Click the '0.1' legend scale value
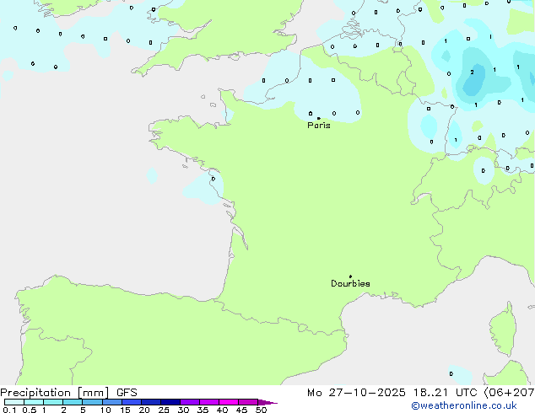The image size is (535, 413). click(x=9, y=410)
